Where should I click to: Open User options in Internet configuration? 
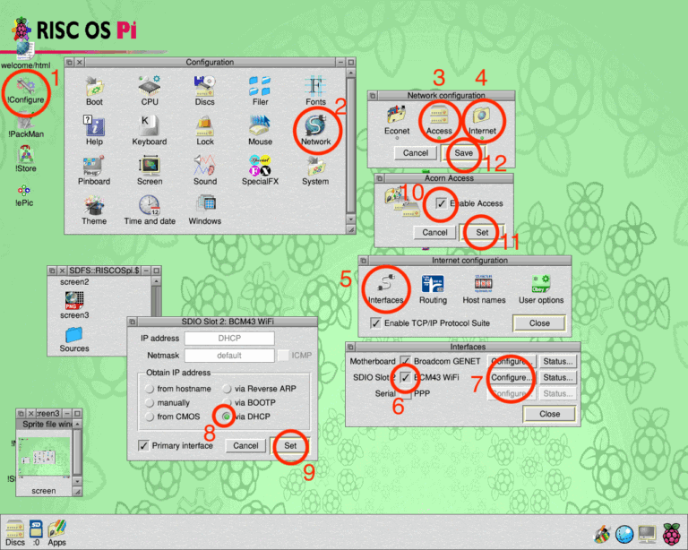(x=541, y=289)
